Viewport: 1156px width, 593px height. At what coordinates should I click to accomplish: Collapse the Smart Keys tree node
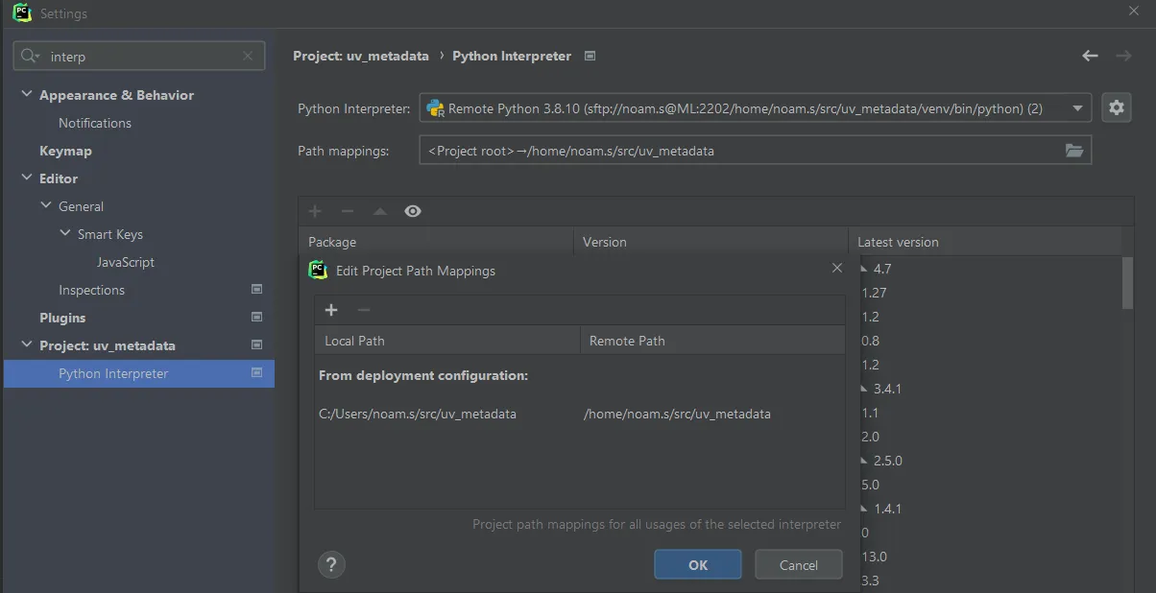[64, 234]
